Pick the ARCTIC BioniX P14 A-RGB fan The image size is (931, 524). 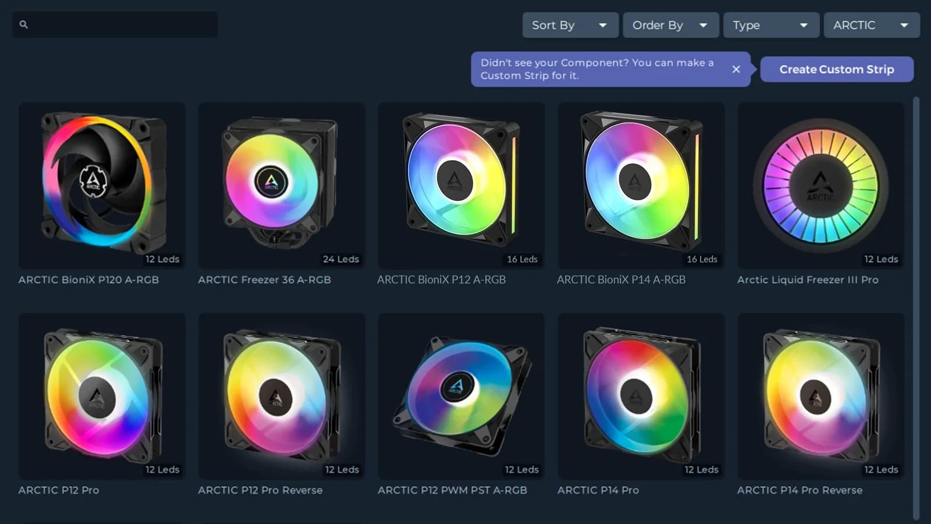(x=641, y=186)
